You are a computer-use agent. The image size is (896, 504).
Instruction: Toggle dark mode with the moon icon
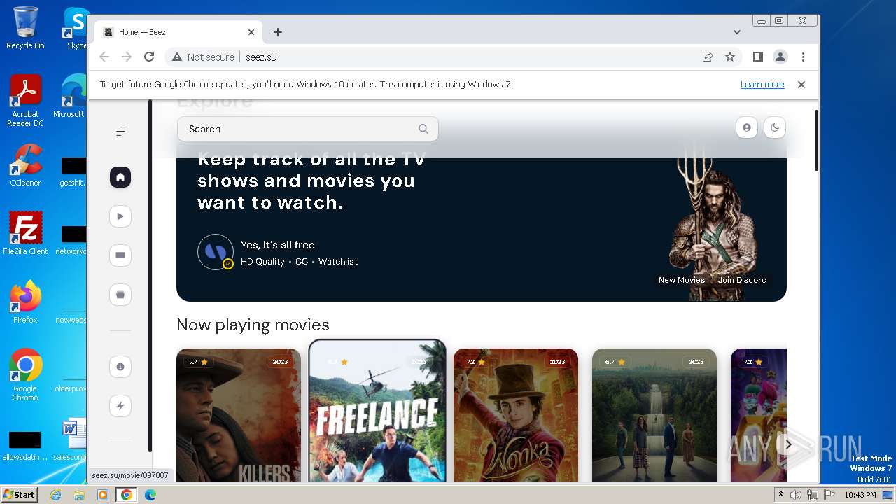click(x=775, y=127)
